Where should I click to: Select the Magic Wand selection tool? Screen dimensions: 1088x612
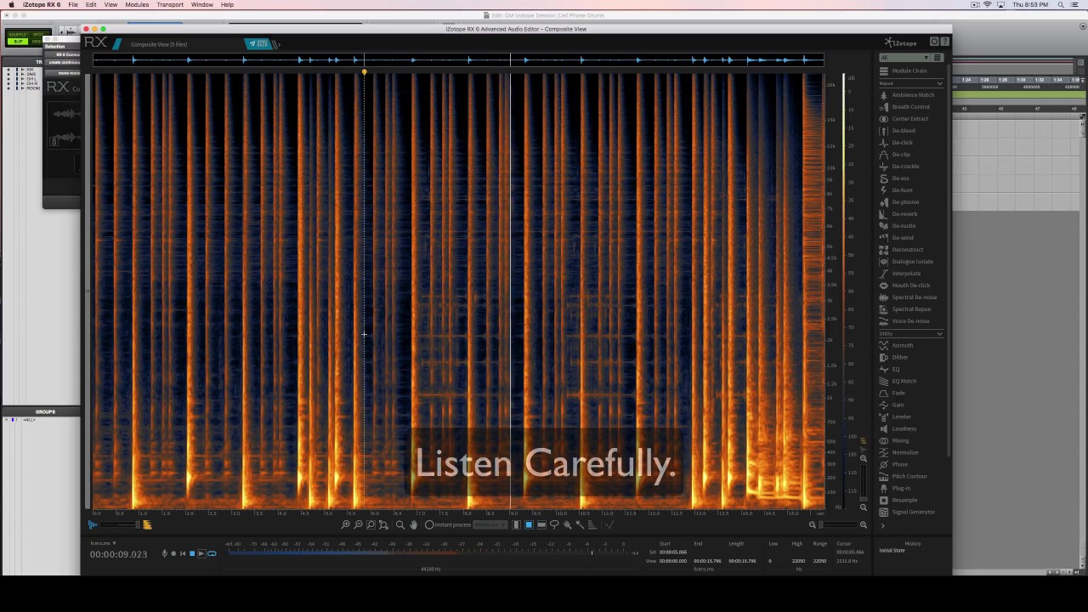(580, 525)
